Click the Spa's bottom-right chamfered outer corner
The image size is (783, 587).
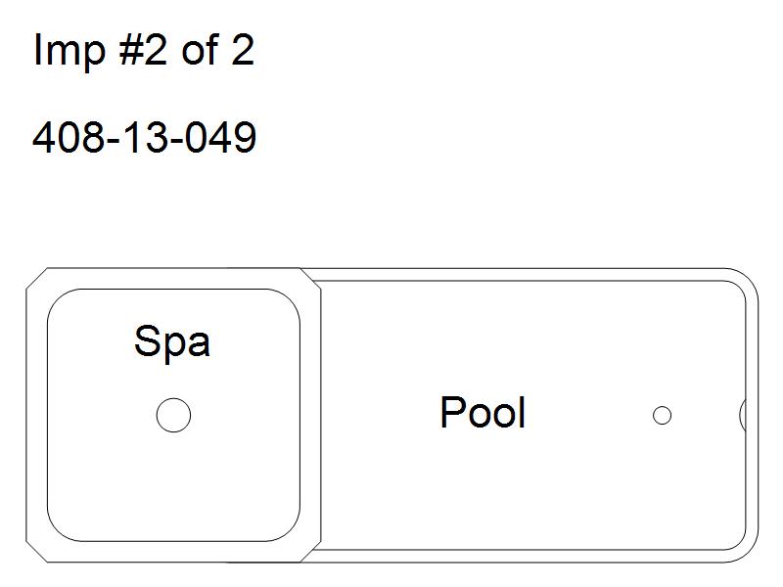click(x=310, y=552)
